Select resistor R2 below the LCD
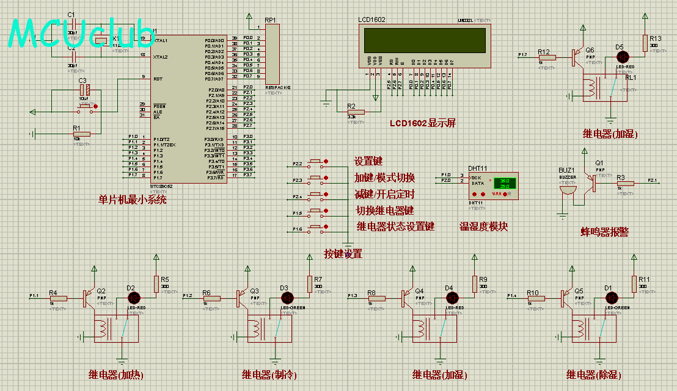Viewport: 677px width, 391px height. coord(354,112)
